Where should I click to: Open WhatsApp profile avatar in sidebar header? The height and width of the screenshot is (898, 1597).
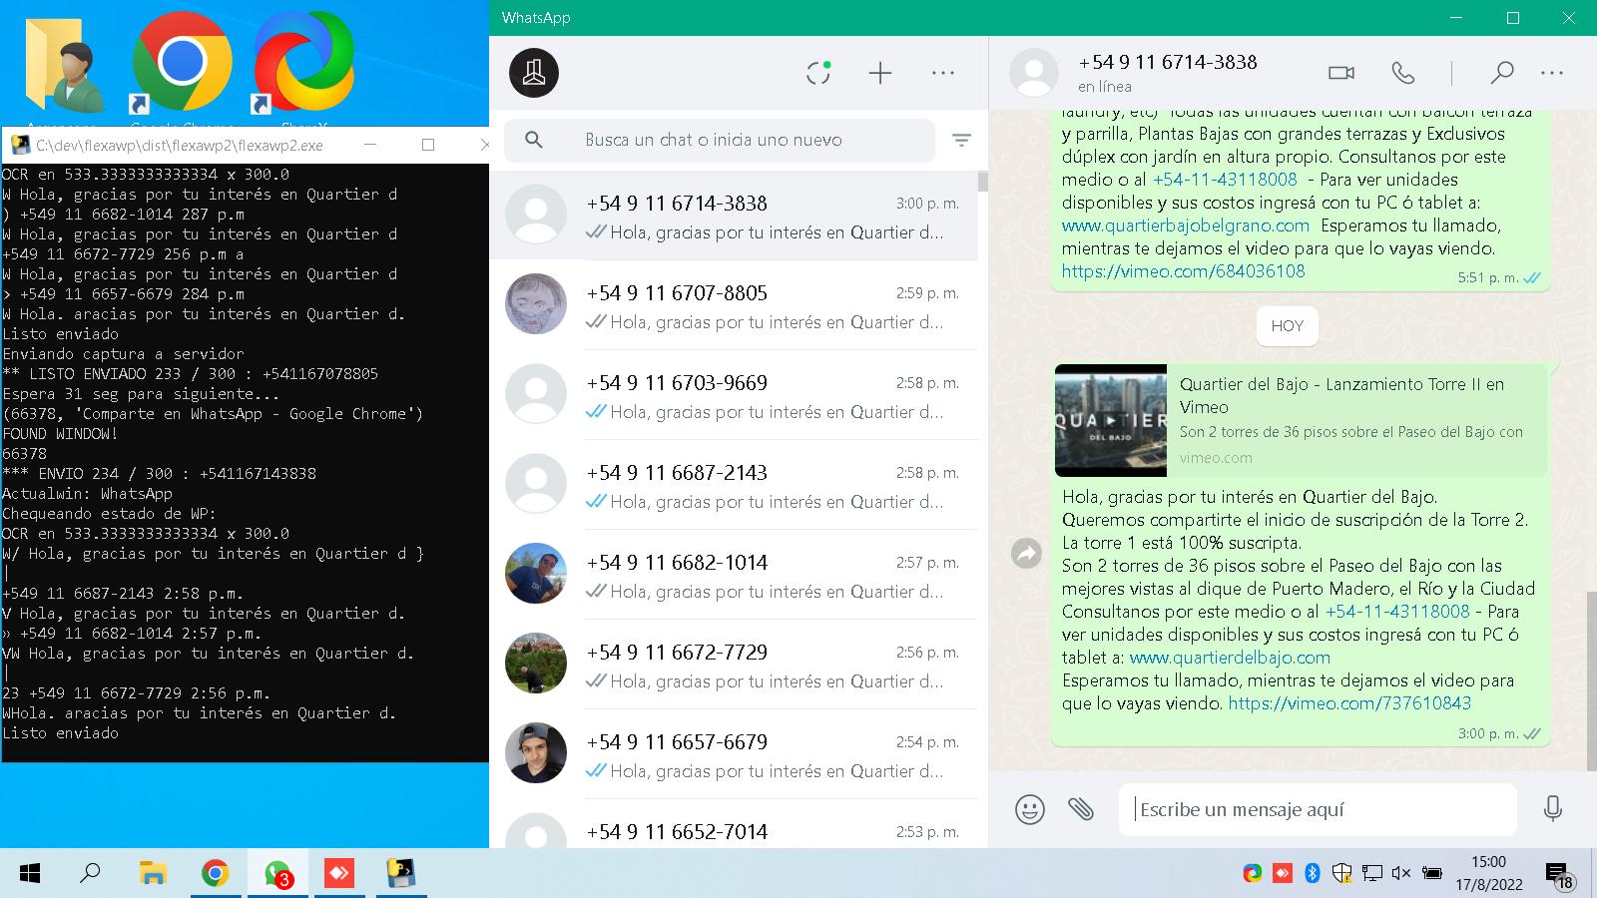pos(534,73)
